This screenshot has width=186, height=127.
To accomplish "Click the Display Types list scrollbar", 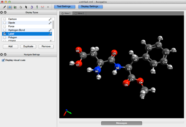I will [x=53, y=25].
